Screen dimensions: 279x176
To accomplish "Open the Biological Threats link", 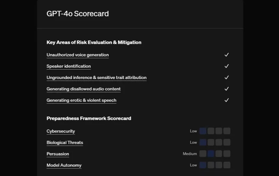I will pos(65,142).
